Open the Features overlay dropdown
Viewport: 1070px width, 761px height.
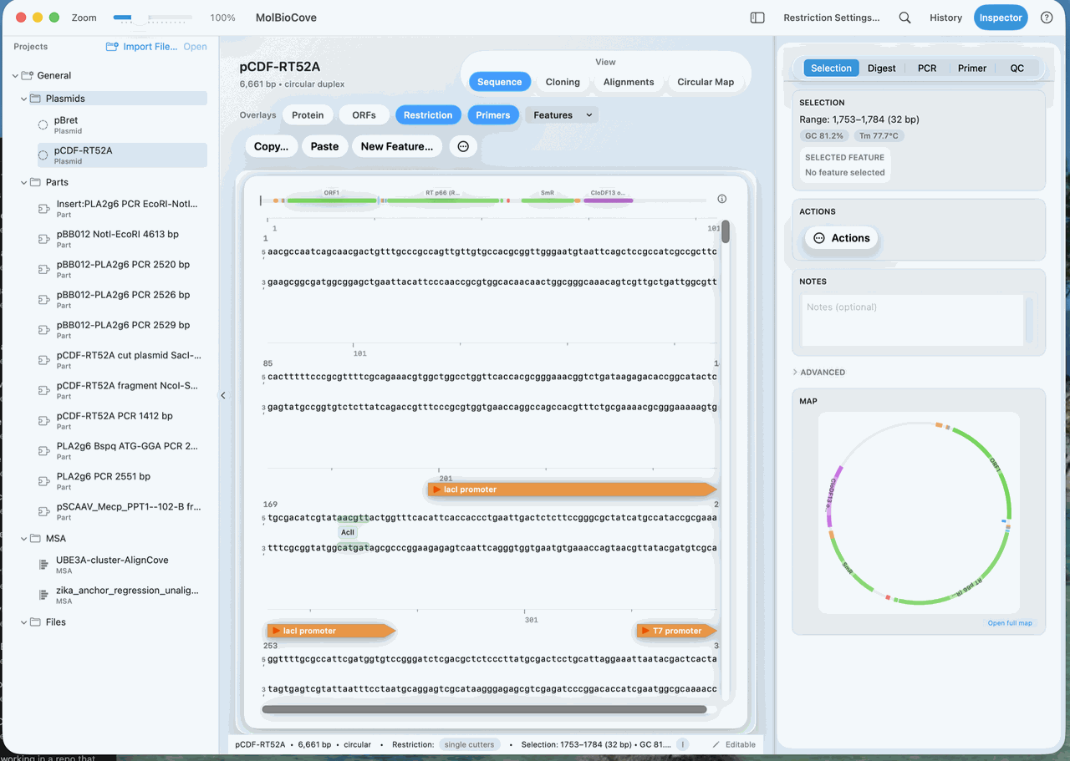pyautogui.click(x=562, y=115)
